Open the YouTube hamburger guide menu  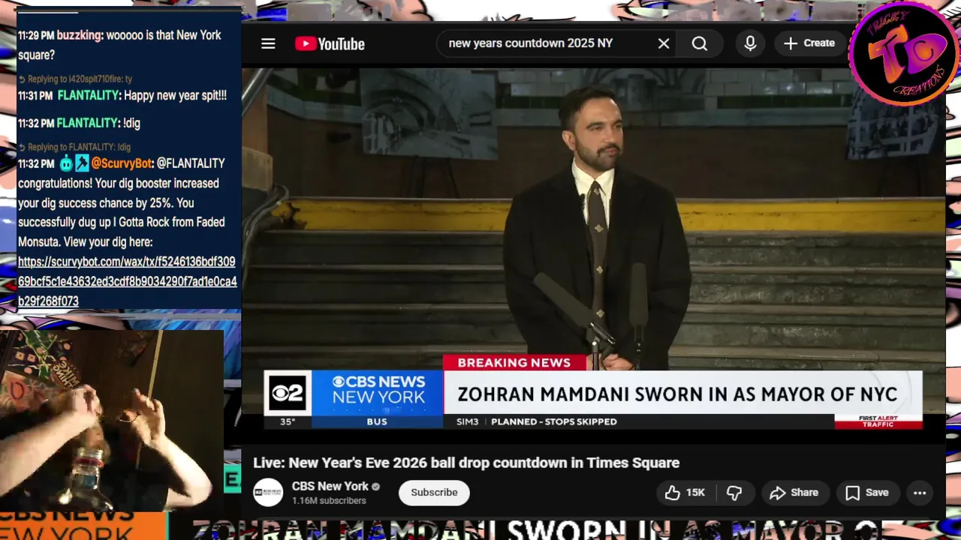(x=268, y=43)
